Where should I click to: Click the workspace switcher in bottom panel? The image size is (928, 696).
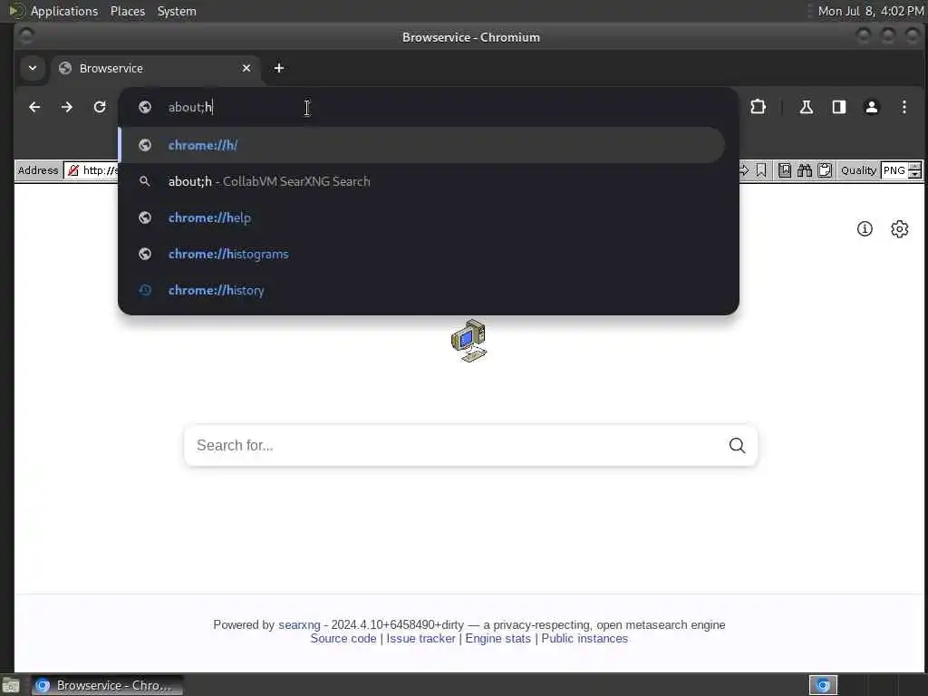(x=823, y=685)
